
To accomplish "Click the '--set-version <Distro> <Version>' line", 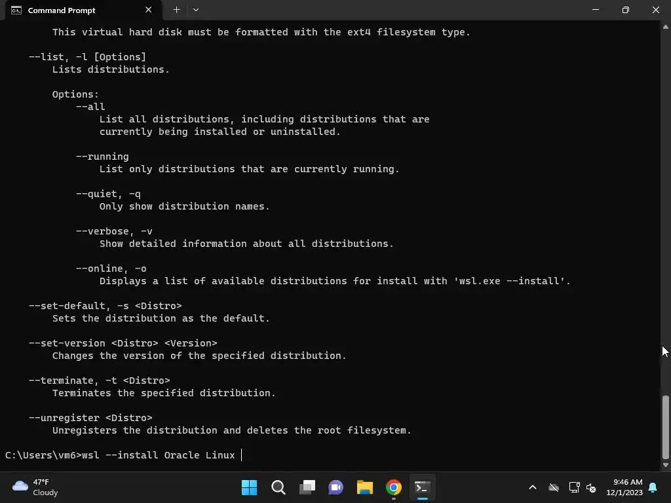I will coord(123,343).
